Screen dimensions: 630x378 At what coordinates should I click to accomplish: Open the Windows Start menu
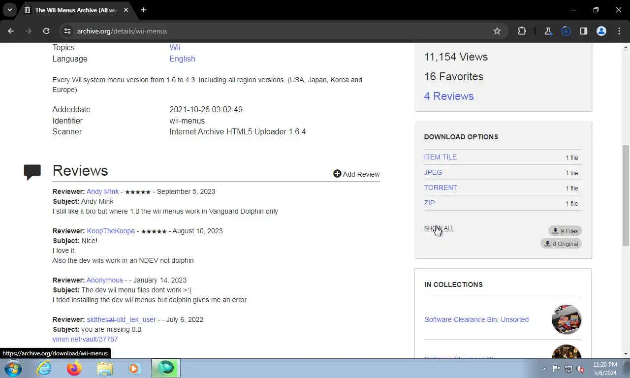tap(13, 368)
